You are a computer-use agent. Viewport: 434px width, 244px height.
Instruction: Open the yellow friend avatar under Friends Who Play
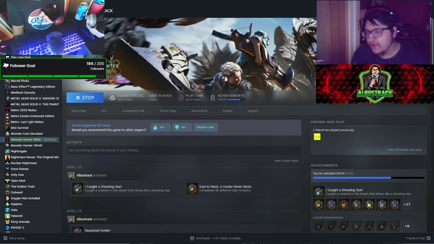click(x=317, y=137)
